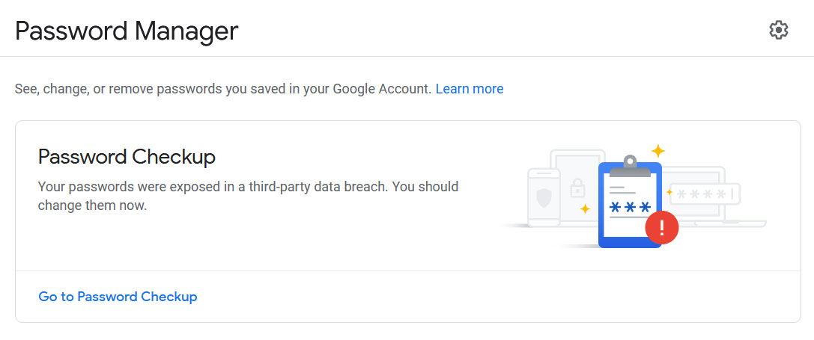Click the large yellow sparkle above clipboard
This screenshot has height=340, width=814.
point(657,151)
